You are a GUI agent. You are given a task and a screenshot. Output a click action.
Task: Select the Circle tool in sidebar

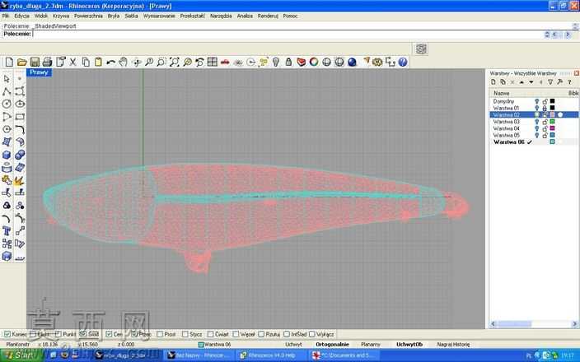coord(7,104)
